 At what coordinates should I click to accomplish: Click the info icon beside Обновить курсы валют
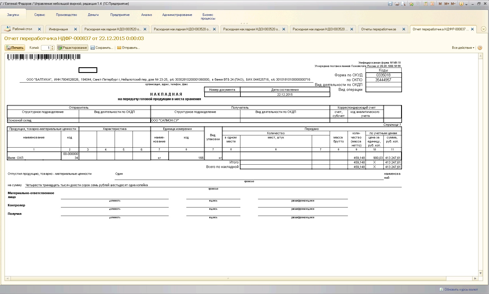click(441, 289)
